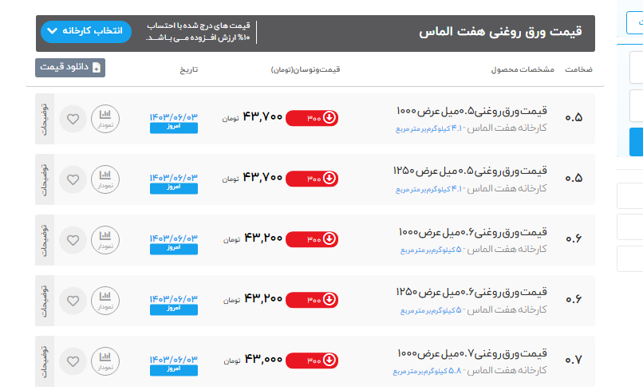Open the نمودار chart icon for 0.5 عرض 1000
The width and height of the screenshot is (643, 390).
click(105, 119)
